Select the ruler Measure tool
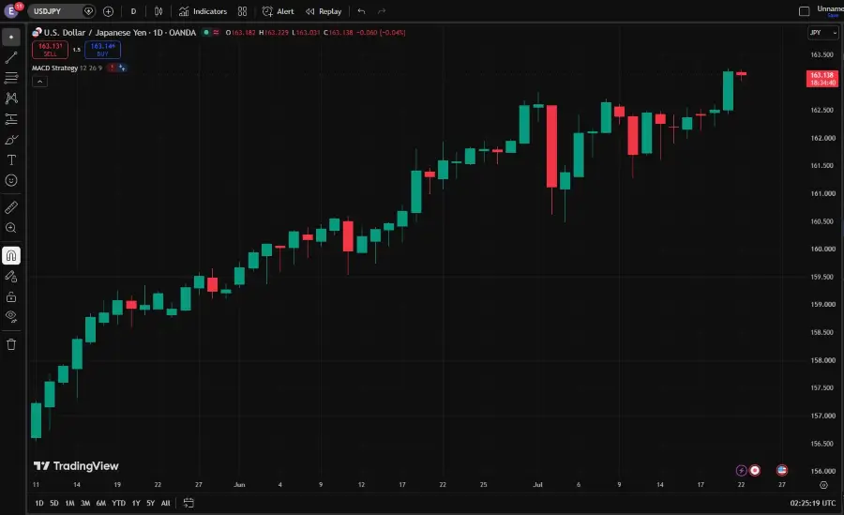The image size is (844, 515). 11,207
